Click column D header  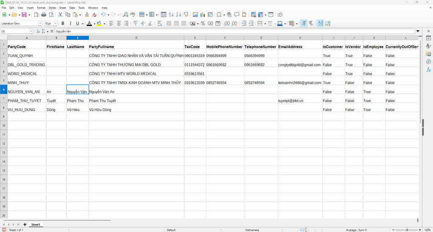tap(137, 38)
